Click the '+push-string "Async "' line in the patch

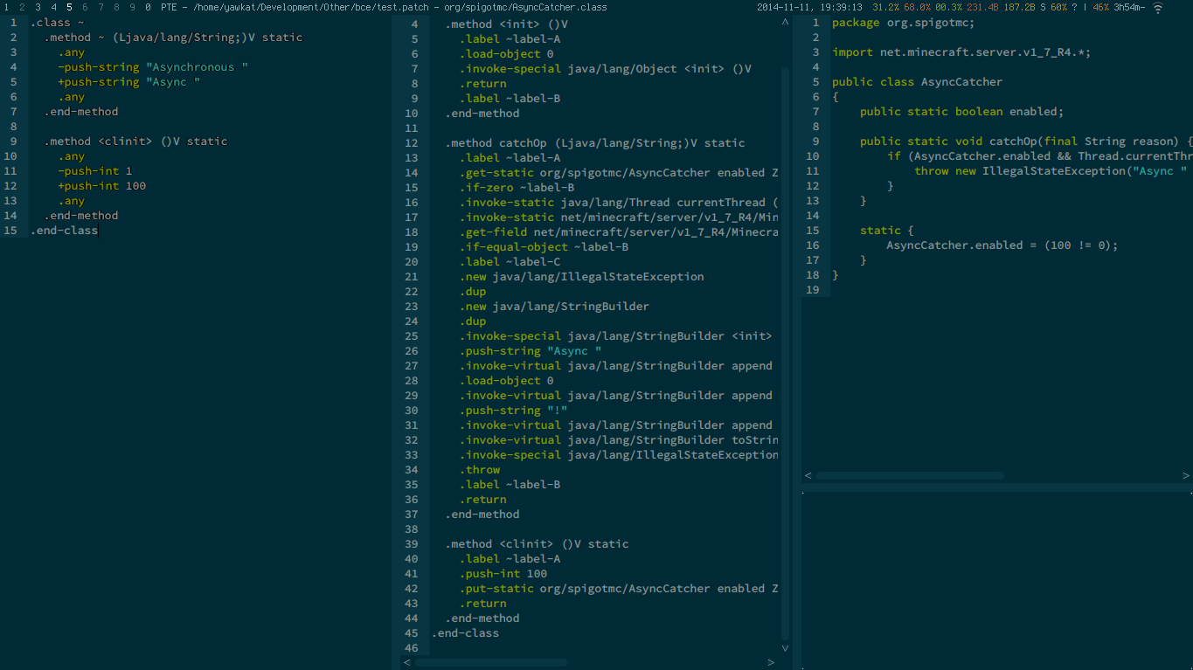coord(129,82)
